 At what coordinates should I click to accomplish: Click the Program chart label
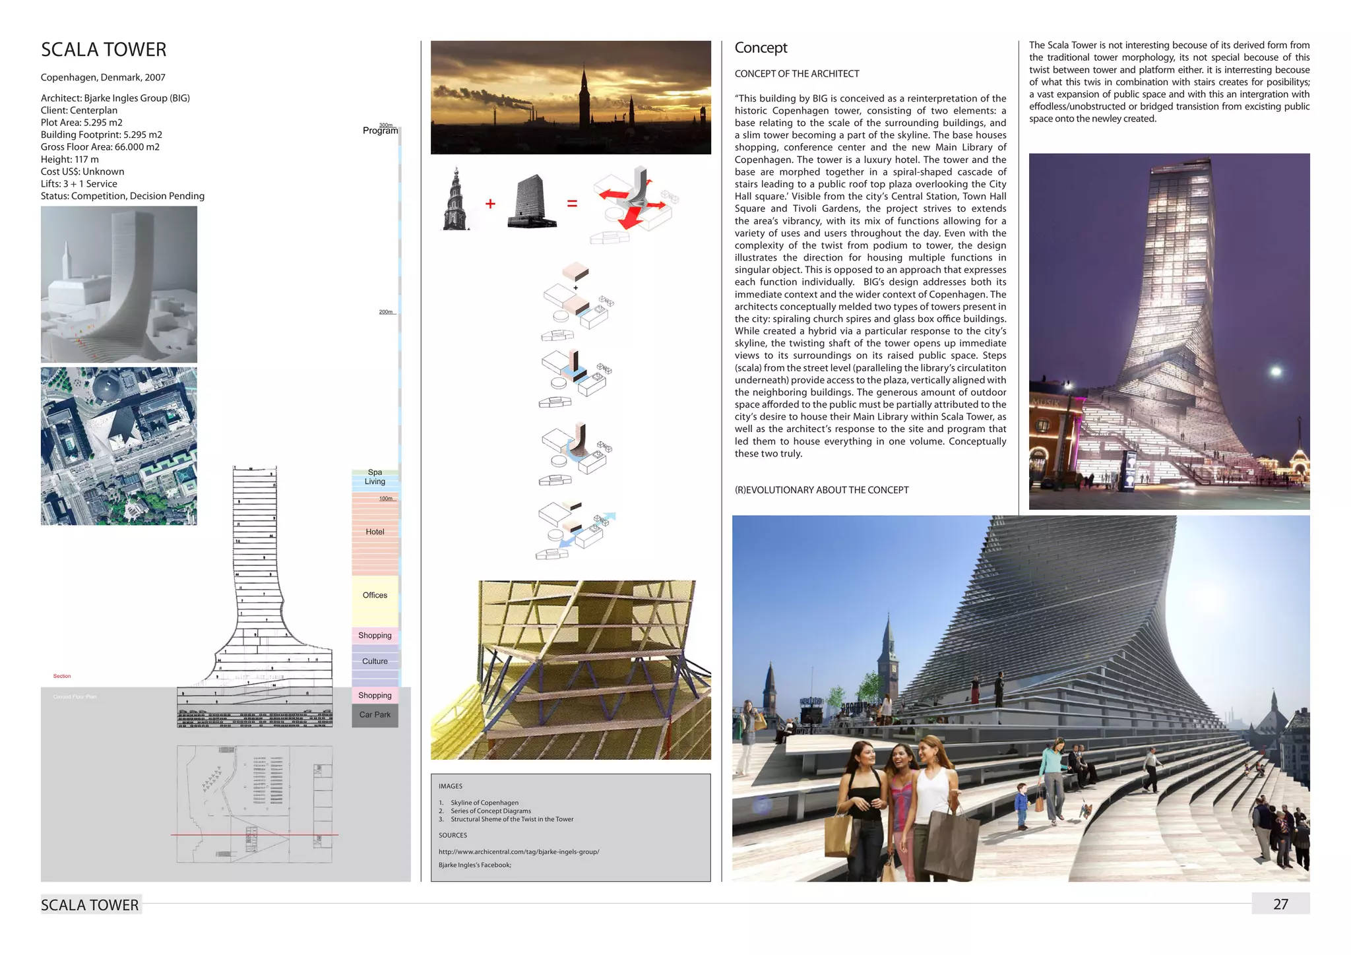380,131
